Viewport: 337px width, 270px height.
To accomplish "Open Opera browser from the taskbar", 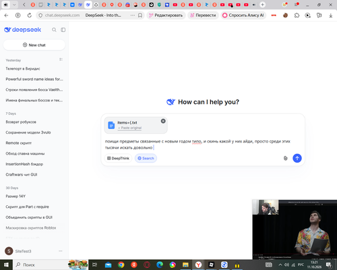I will coord(147,265).
